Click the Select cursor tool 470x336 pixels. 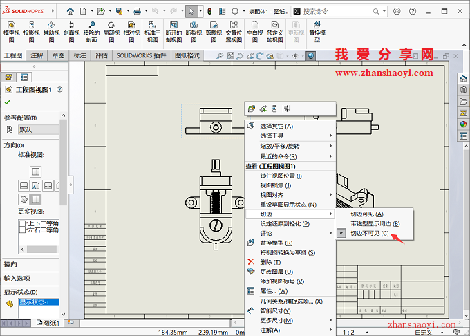[x=191, y=11]
